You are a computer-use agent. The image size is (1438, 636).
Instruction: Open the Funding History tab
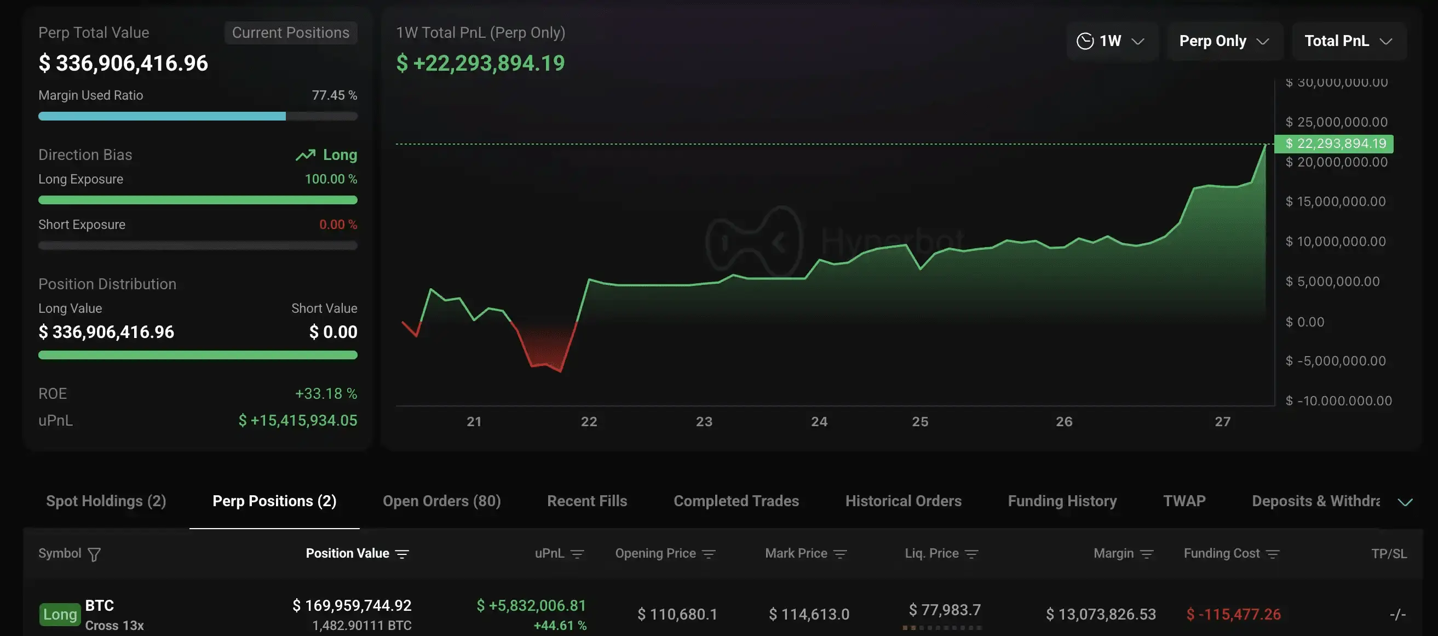pos(1062,501)
